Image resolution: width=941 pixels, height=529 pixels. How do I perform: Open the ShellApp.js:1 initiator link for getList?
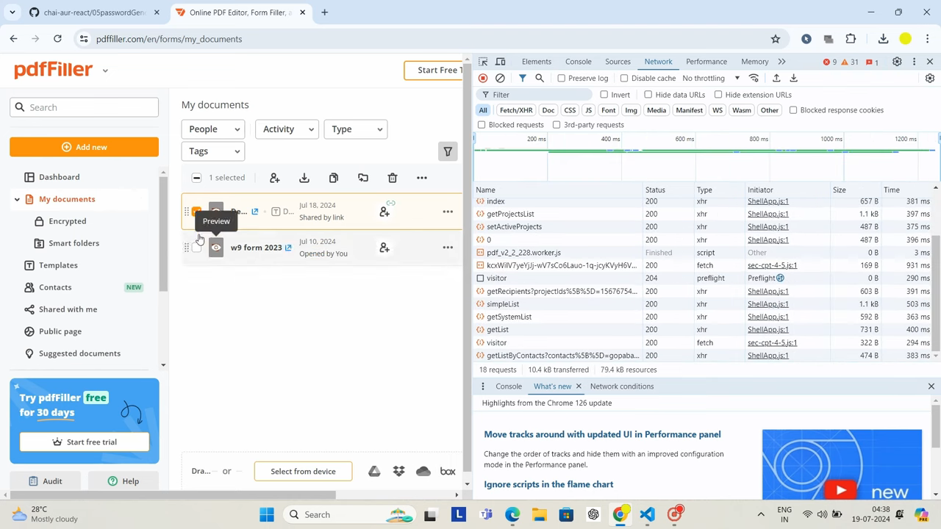click(x=768, y=330)
